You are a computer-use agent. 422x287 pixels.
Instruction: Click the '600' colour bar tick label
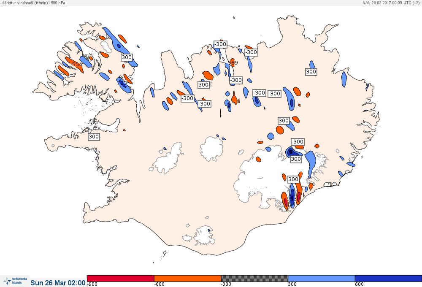point(359,284)
